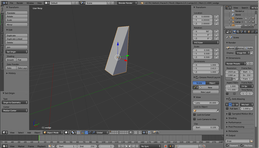Toggle the 3D manipulator widget icon
Viewport: 259px width, 148px height.
[83, 133]
